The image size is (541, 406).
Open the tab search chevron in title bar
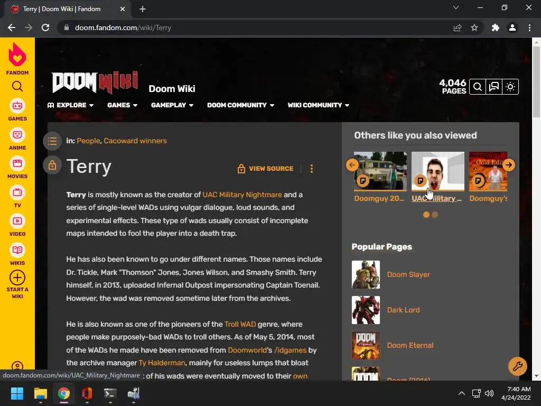click(x=456, y=7)
